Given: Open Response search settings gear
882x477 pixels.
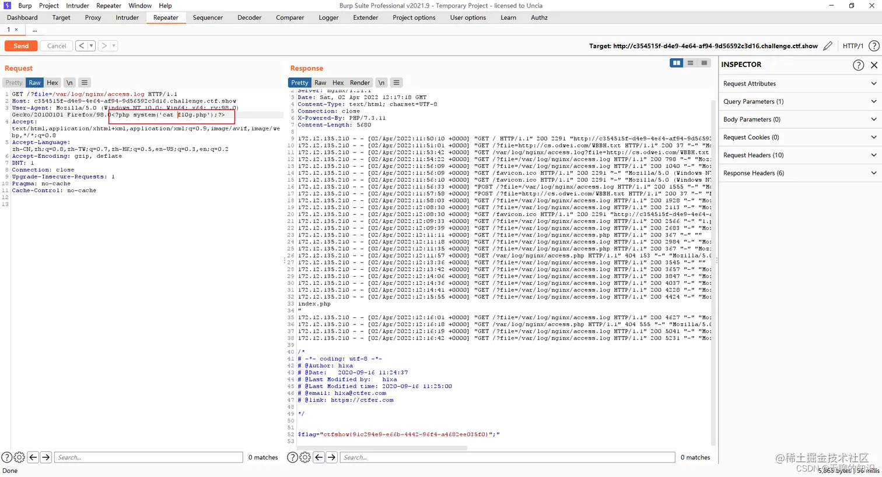Looking at the screenshot, I should click(x=305, y=458).
